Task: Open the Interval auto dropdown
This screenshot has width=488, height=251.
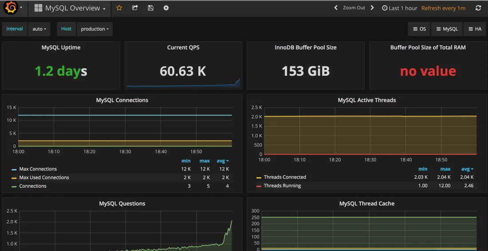Action: [x=39, y=29]
